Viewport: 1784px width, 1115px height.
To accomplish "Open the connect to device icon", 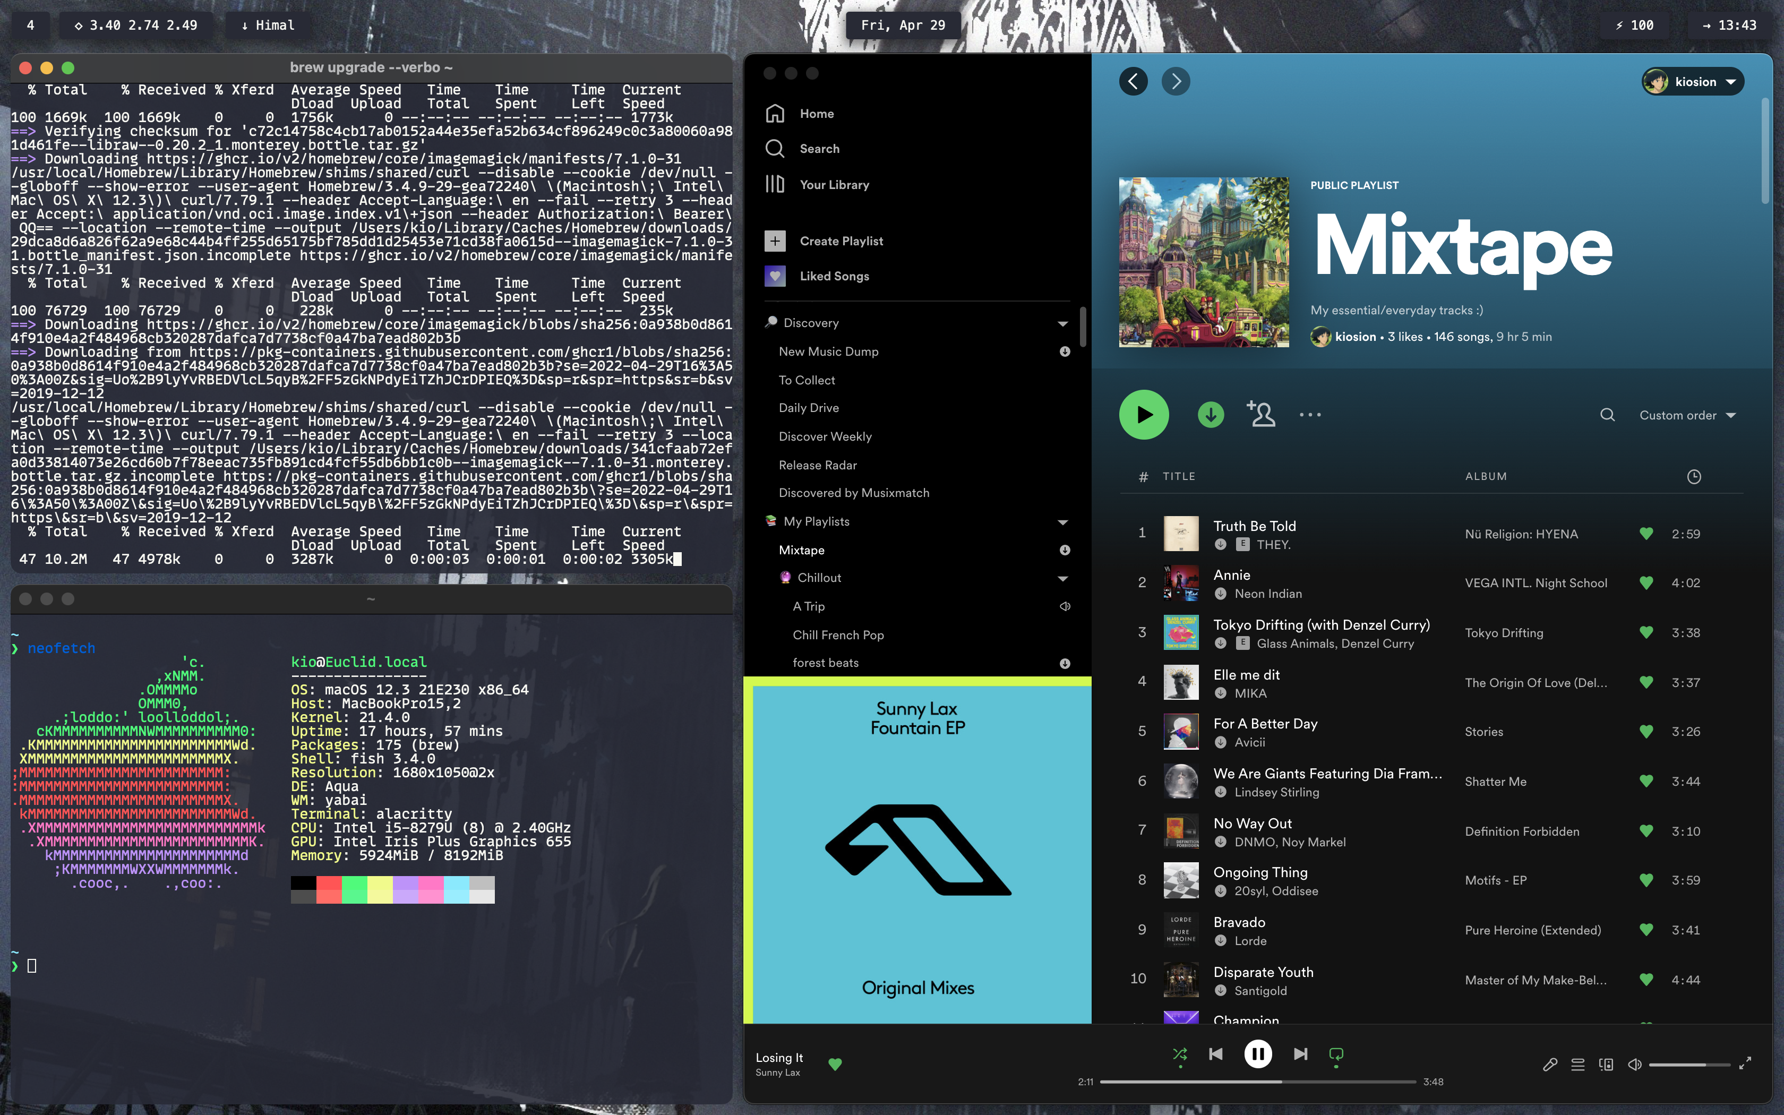I will point(1606,1064).
